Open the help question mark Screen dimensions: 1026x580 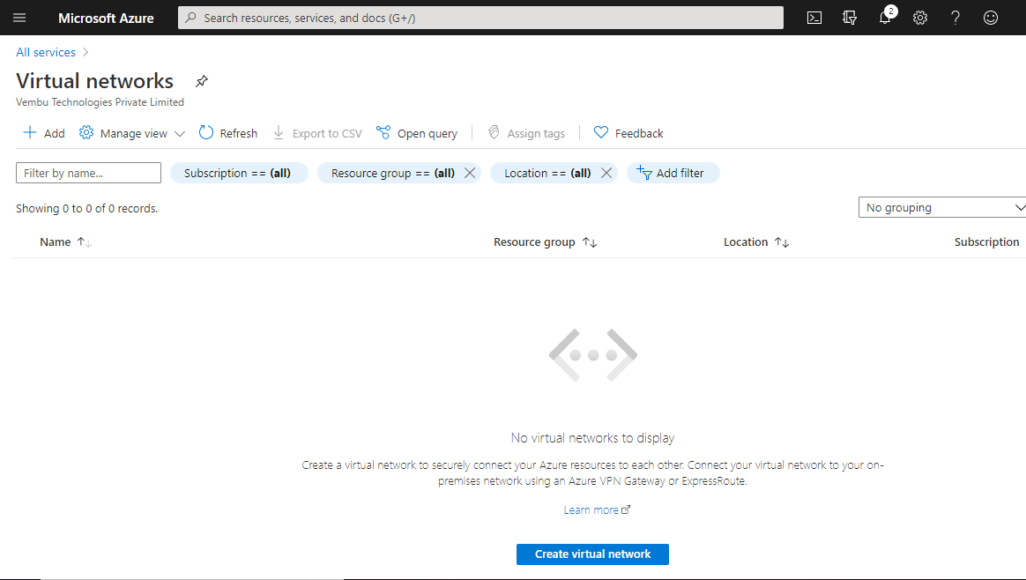click(955, 18)
